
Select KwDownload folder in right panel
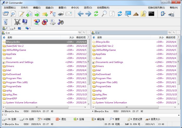[103, 74]
